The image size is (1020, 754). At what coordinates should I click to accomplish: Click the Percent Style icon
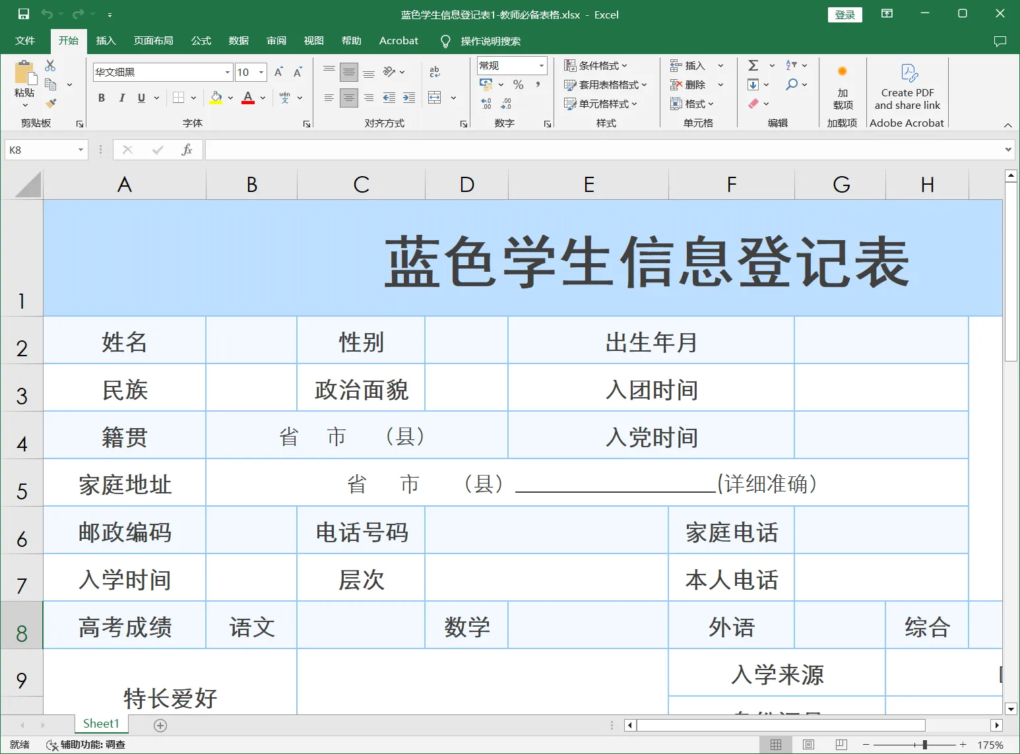click(x=519, y=84)
